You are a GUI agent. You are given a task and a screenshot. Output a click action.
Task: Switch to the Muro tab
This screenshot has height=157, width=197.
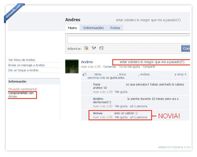click(72, 28)
